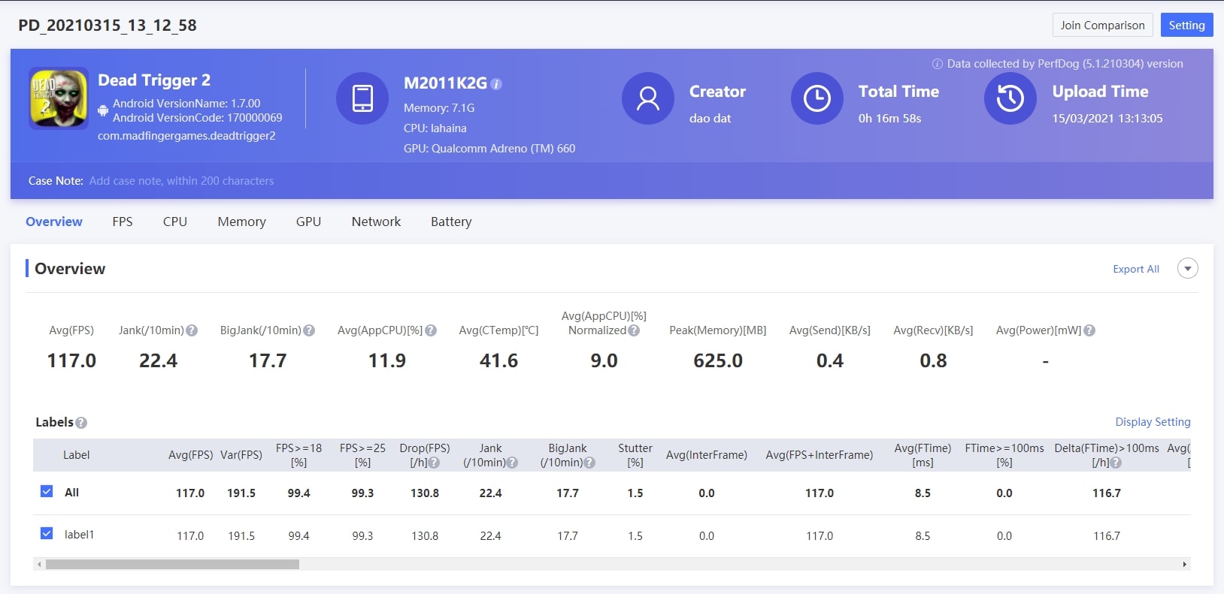Click the horizontal table scrollbar thumb
1224x594 pixels.
click(x=172, y=564)
